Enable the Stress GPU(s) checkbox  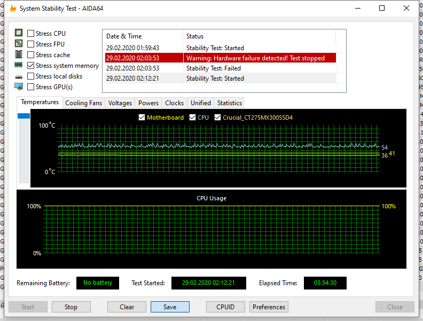click(x=31, y=87)
